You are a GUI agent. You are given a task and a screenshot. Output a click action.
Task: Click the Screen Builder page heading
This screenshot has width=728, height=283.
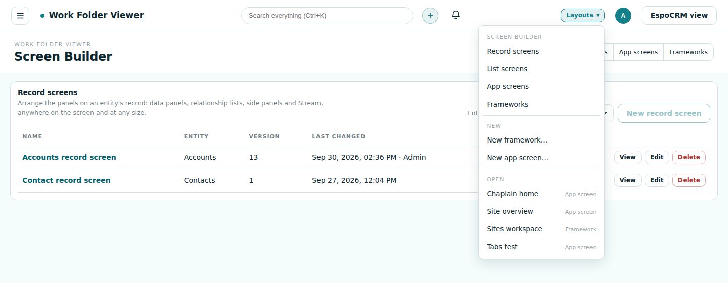click(x=63, y=57)
